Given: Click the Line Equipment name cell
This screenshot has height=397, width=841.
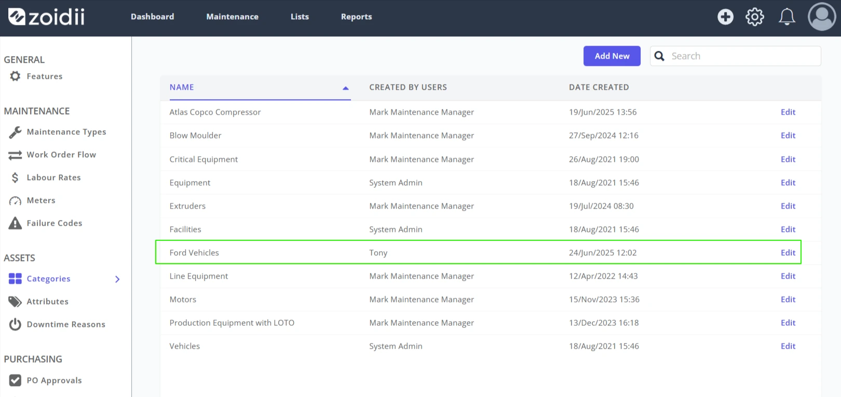Looking at the screenshot, I should pyautogui.click(x=199, y=276).
